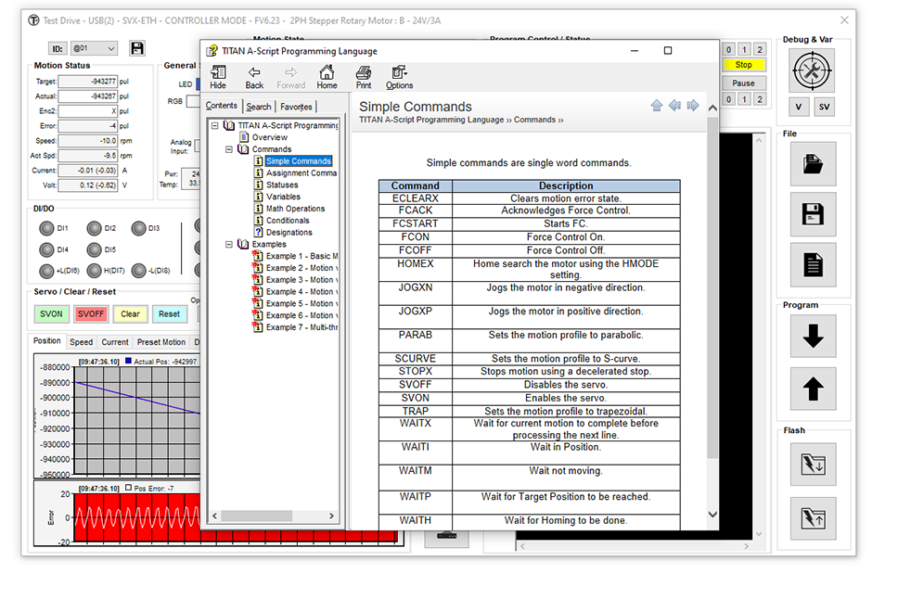898x599 pixels.
Task: Click the flash upload icon at bottom
Action: pyautogui.click(x=813, y=518)
